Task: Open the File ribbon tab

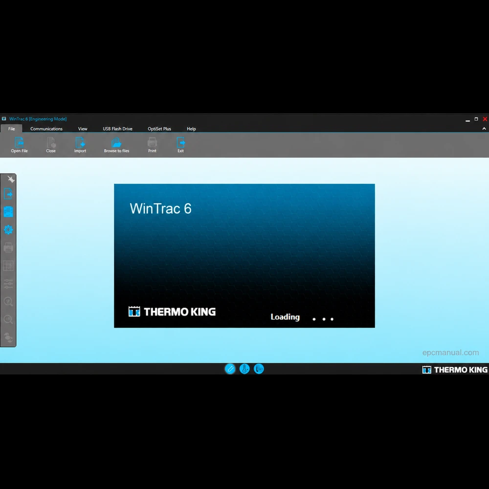Action: 12,129
